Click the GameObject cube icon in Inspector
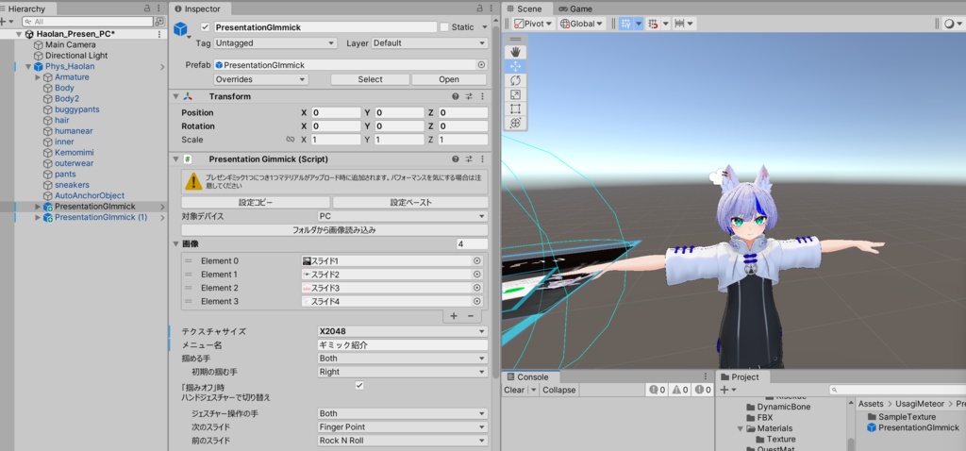Viewport: 966px width, 451px height. pyautogui.click(x=180, y=29)
